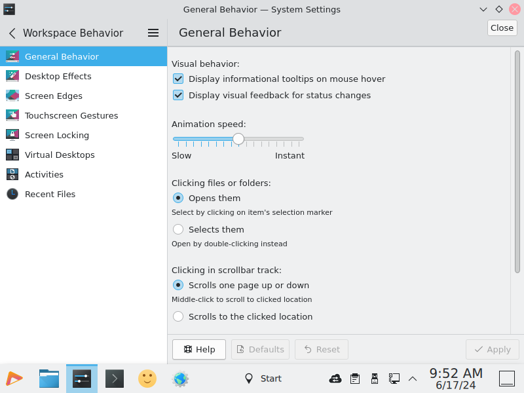Click the 'Slow' label under slider
524x393 pixels.
(181, 156)
